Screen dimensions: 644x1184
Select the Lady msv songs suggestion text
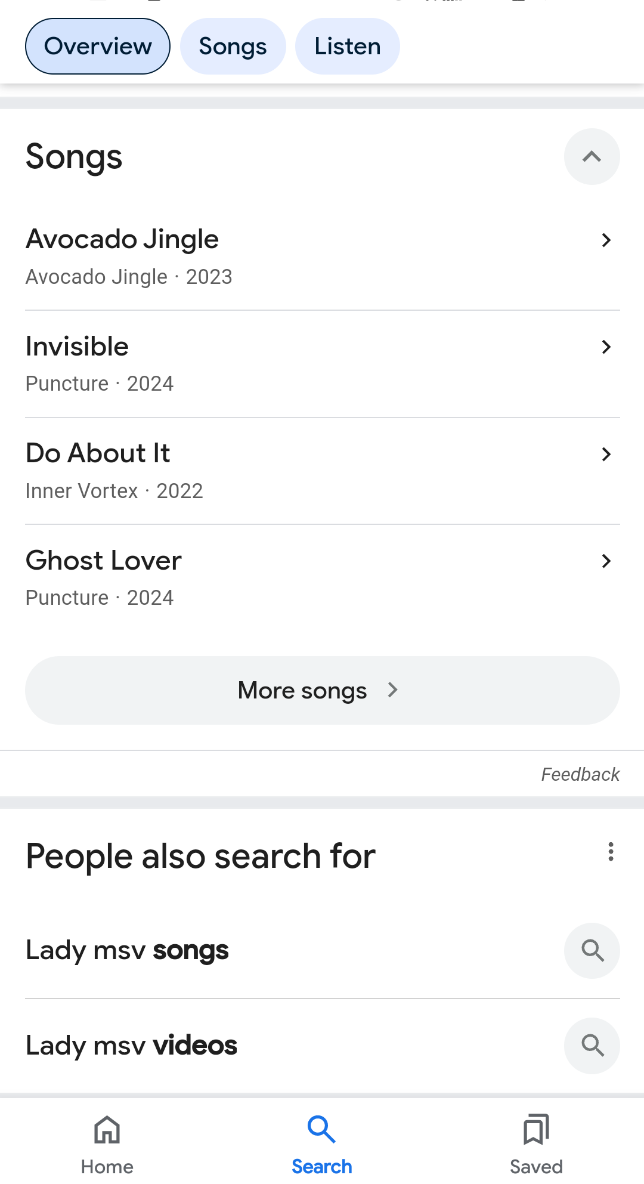pyautogui.click(x=127, y=950)
